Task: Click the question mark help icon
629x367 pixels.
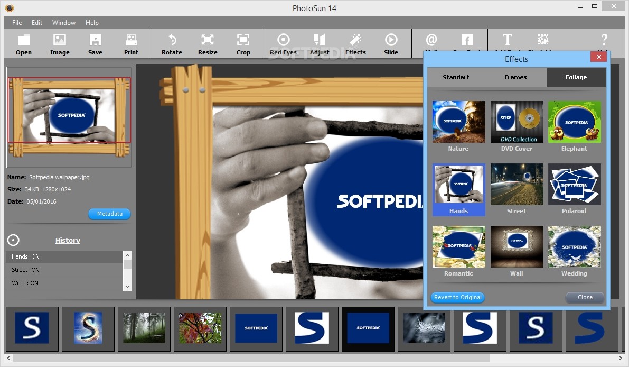Action: coord(604,39)
